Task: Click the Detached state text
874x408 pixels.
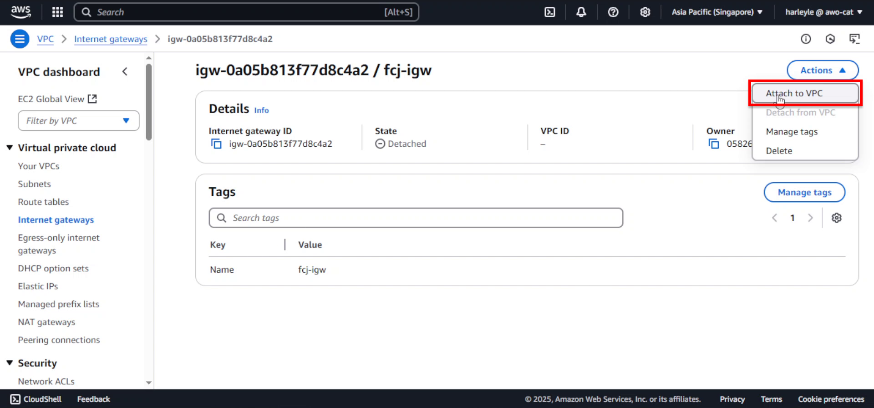Action: click(x=407, y=144)
